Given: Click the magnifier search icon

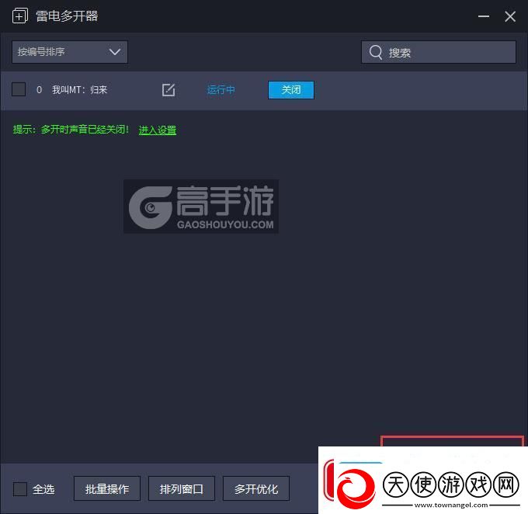Looking at the screenshot, I should (376, 52).
